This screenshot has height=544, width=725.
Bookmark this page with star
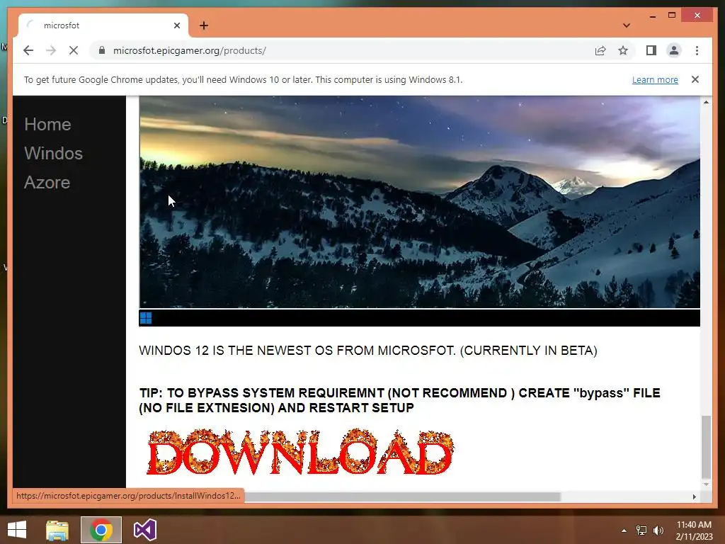pyautogui.click(x=623, y=50)
